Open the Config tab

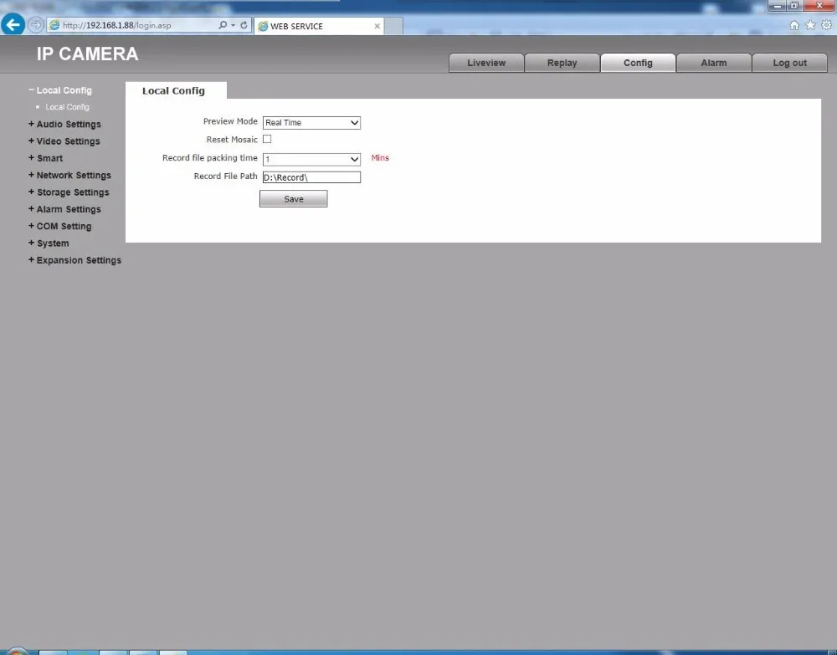pos(638,63)
